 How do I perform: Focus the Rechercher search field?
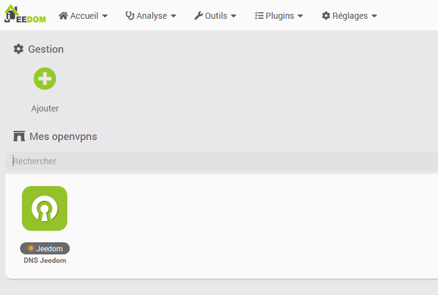point(221,161)
